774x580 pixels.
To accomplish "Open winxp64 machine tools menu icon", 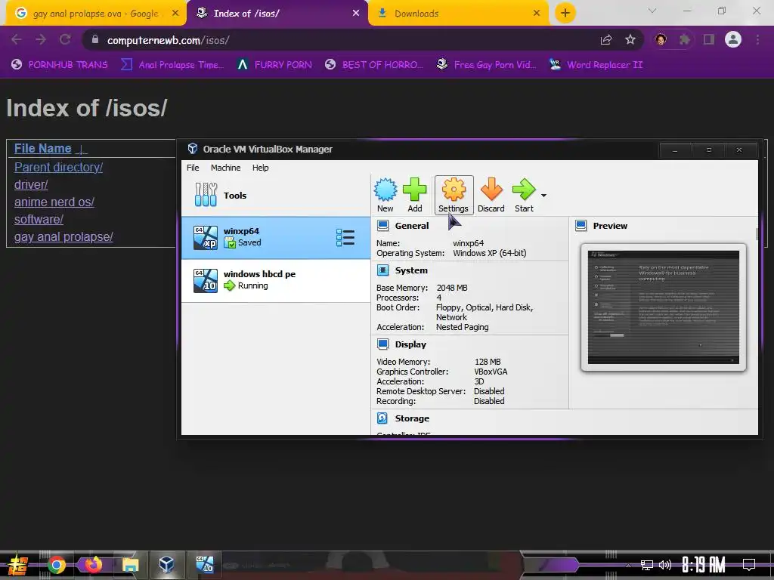I will (x=345, y=238).
